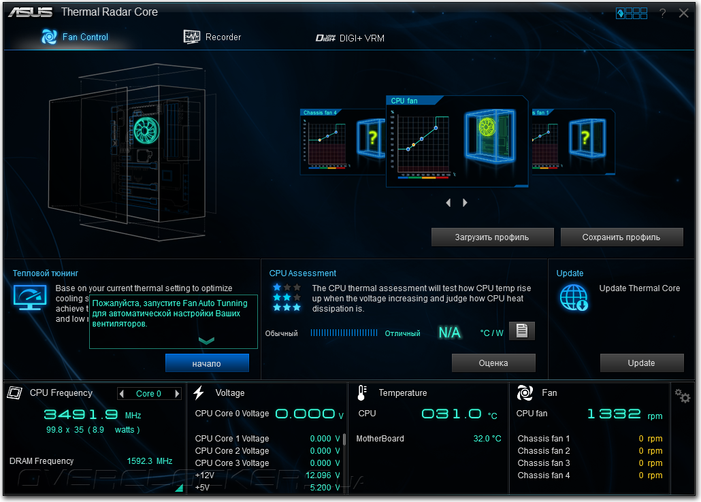701x502 pixels.
Task: Click the Fan panel fan icon
Action: click(525, 393)
